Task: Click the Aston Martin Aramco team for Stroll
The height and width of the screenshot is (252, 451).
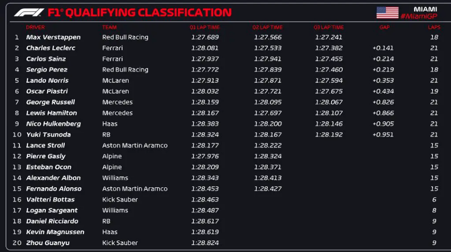Action: (135, 145)
